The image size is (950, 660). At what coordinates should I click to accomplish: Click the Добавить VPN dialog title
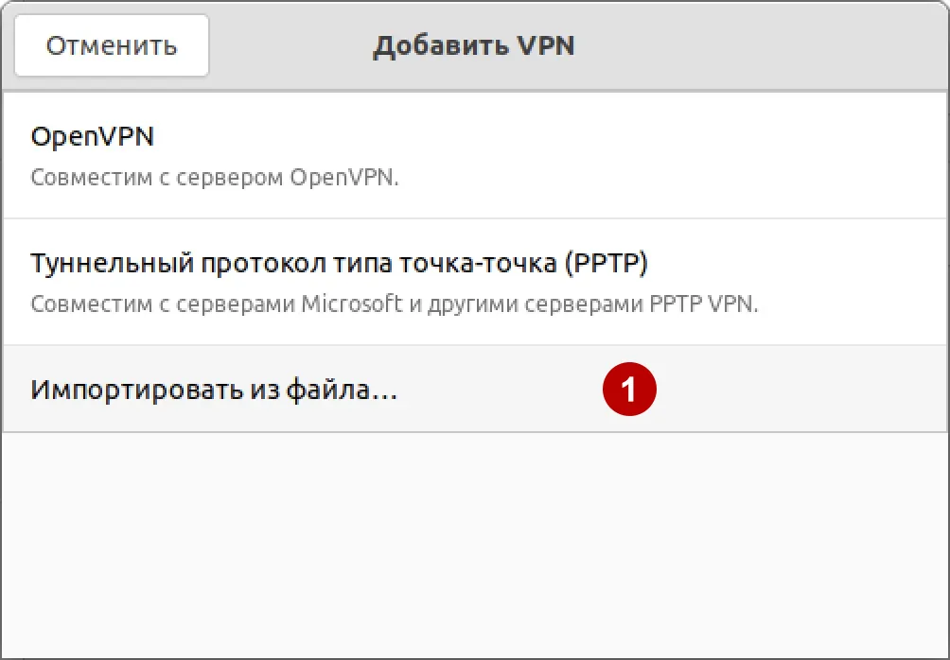474,44
